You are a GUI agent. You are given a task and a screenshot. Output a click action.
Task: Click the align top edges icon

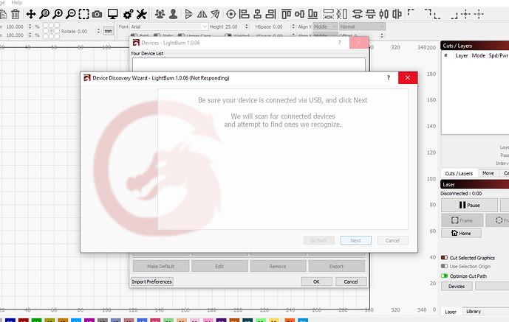point(287,14)
